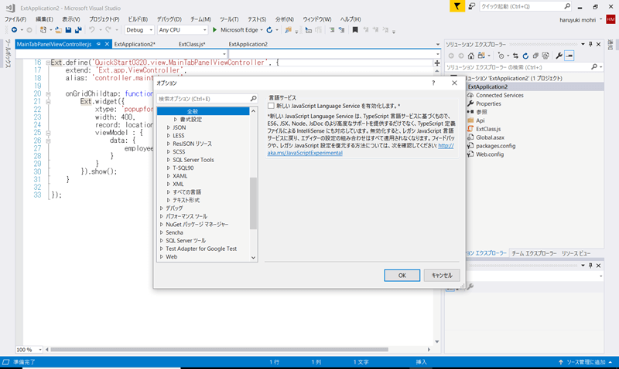Click the Home icon in Solution Explorer
This screenshot has width=619, height=369.
tap(471, 56)
